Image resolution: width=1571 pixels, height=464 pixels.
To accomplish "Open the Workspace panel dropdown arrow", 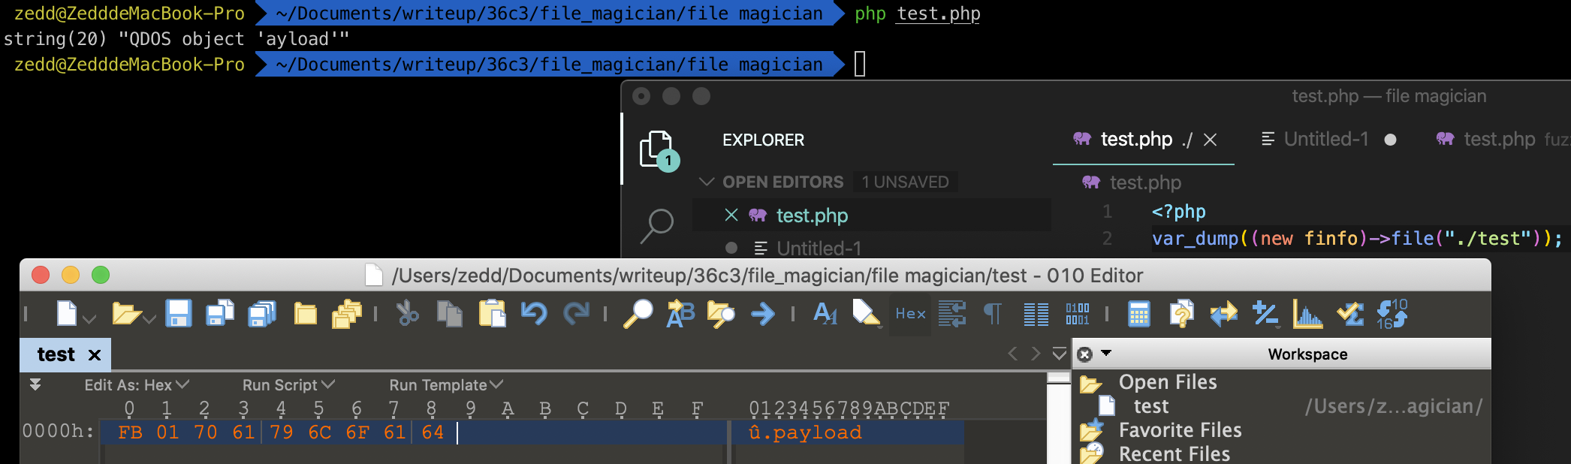I will click(1106, 353).
